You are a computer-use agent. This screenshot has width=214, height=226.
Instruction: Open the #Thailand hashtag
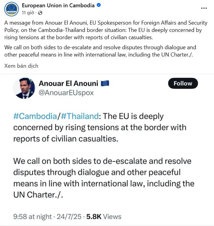click(x=80, y=116)
